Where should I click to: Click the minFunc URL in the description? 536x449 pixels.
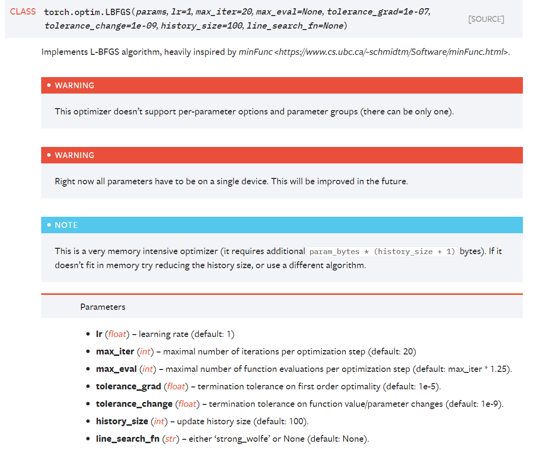click(x=391, y=52)
